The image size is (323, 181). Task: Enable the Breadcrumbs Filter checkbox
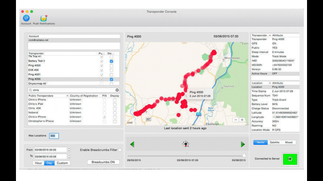pyautogui.click(x=120, y=150)
